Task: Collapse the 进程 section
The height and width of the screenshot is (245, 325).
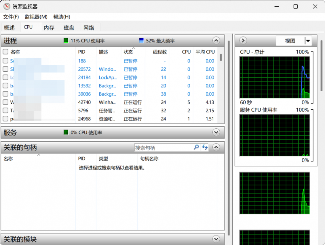Action: click(x=216, y=40)
